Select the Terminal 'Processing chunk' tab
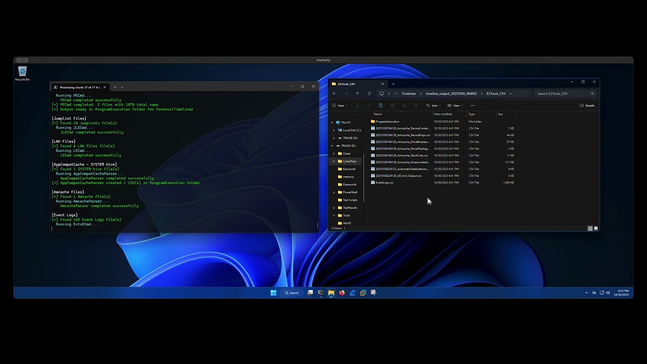647x364 pixels. (x=80, y=87)
